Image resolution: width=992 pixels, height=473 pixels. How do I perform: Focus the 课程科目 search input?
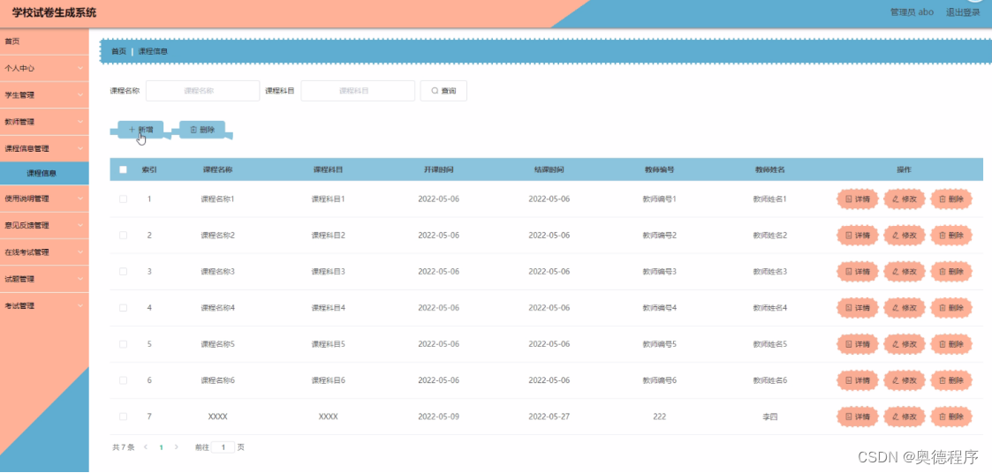[x=358, y=90]
